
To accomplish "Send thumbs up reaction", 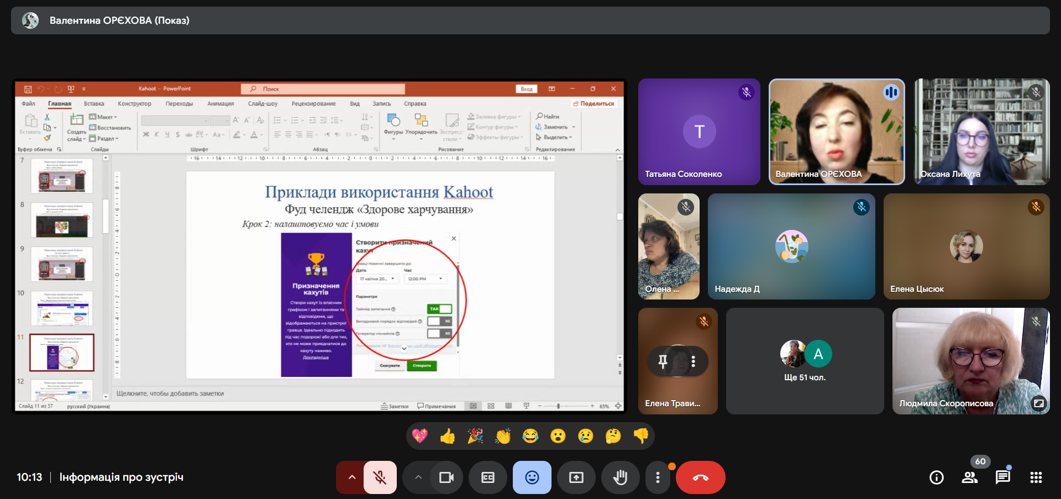I will (448, 436).
